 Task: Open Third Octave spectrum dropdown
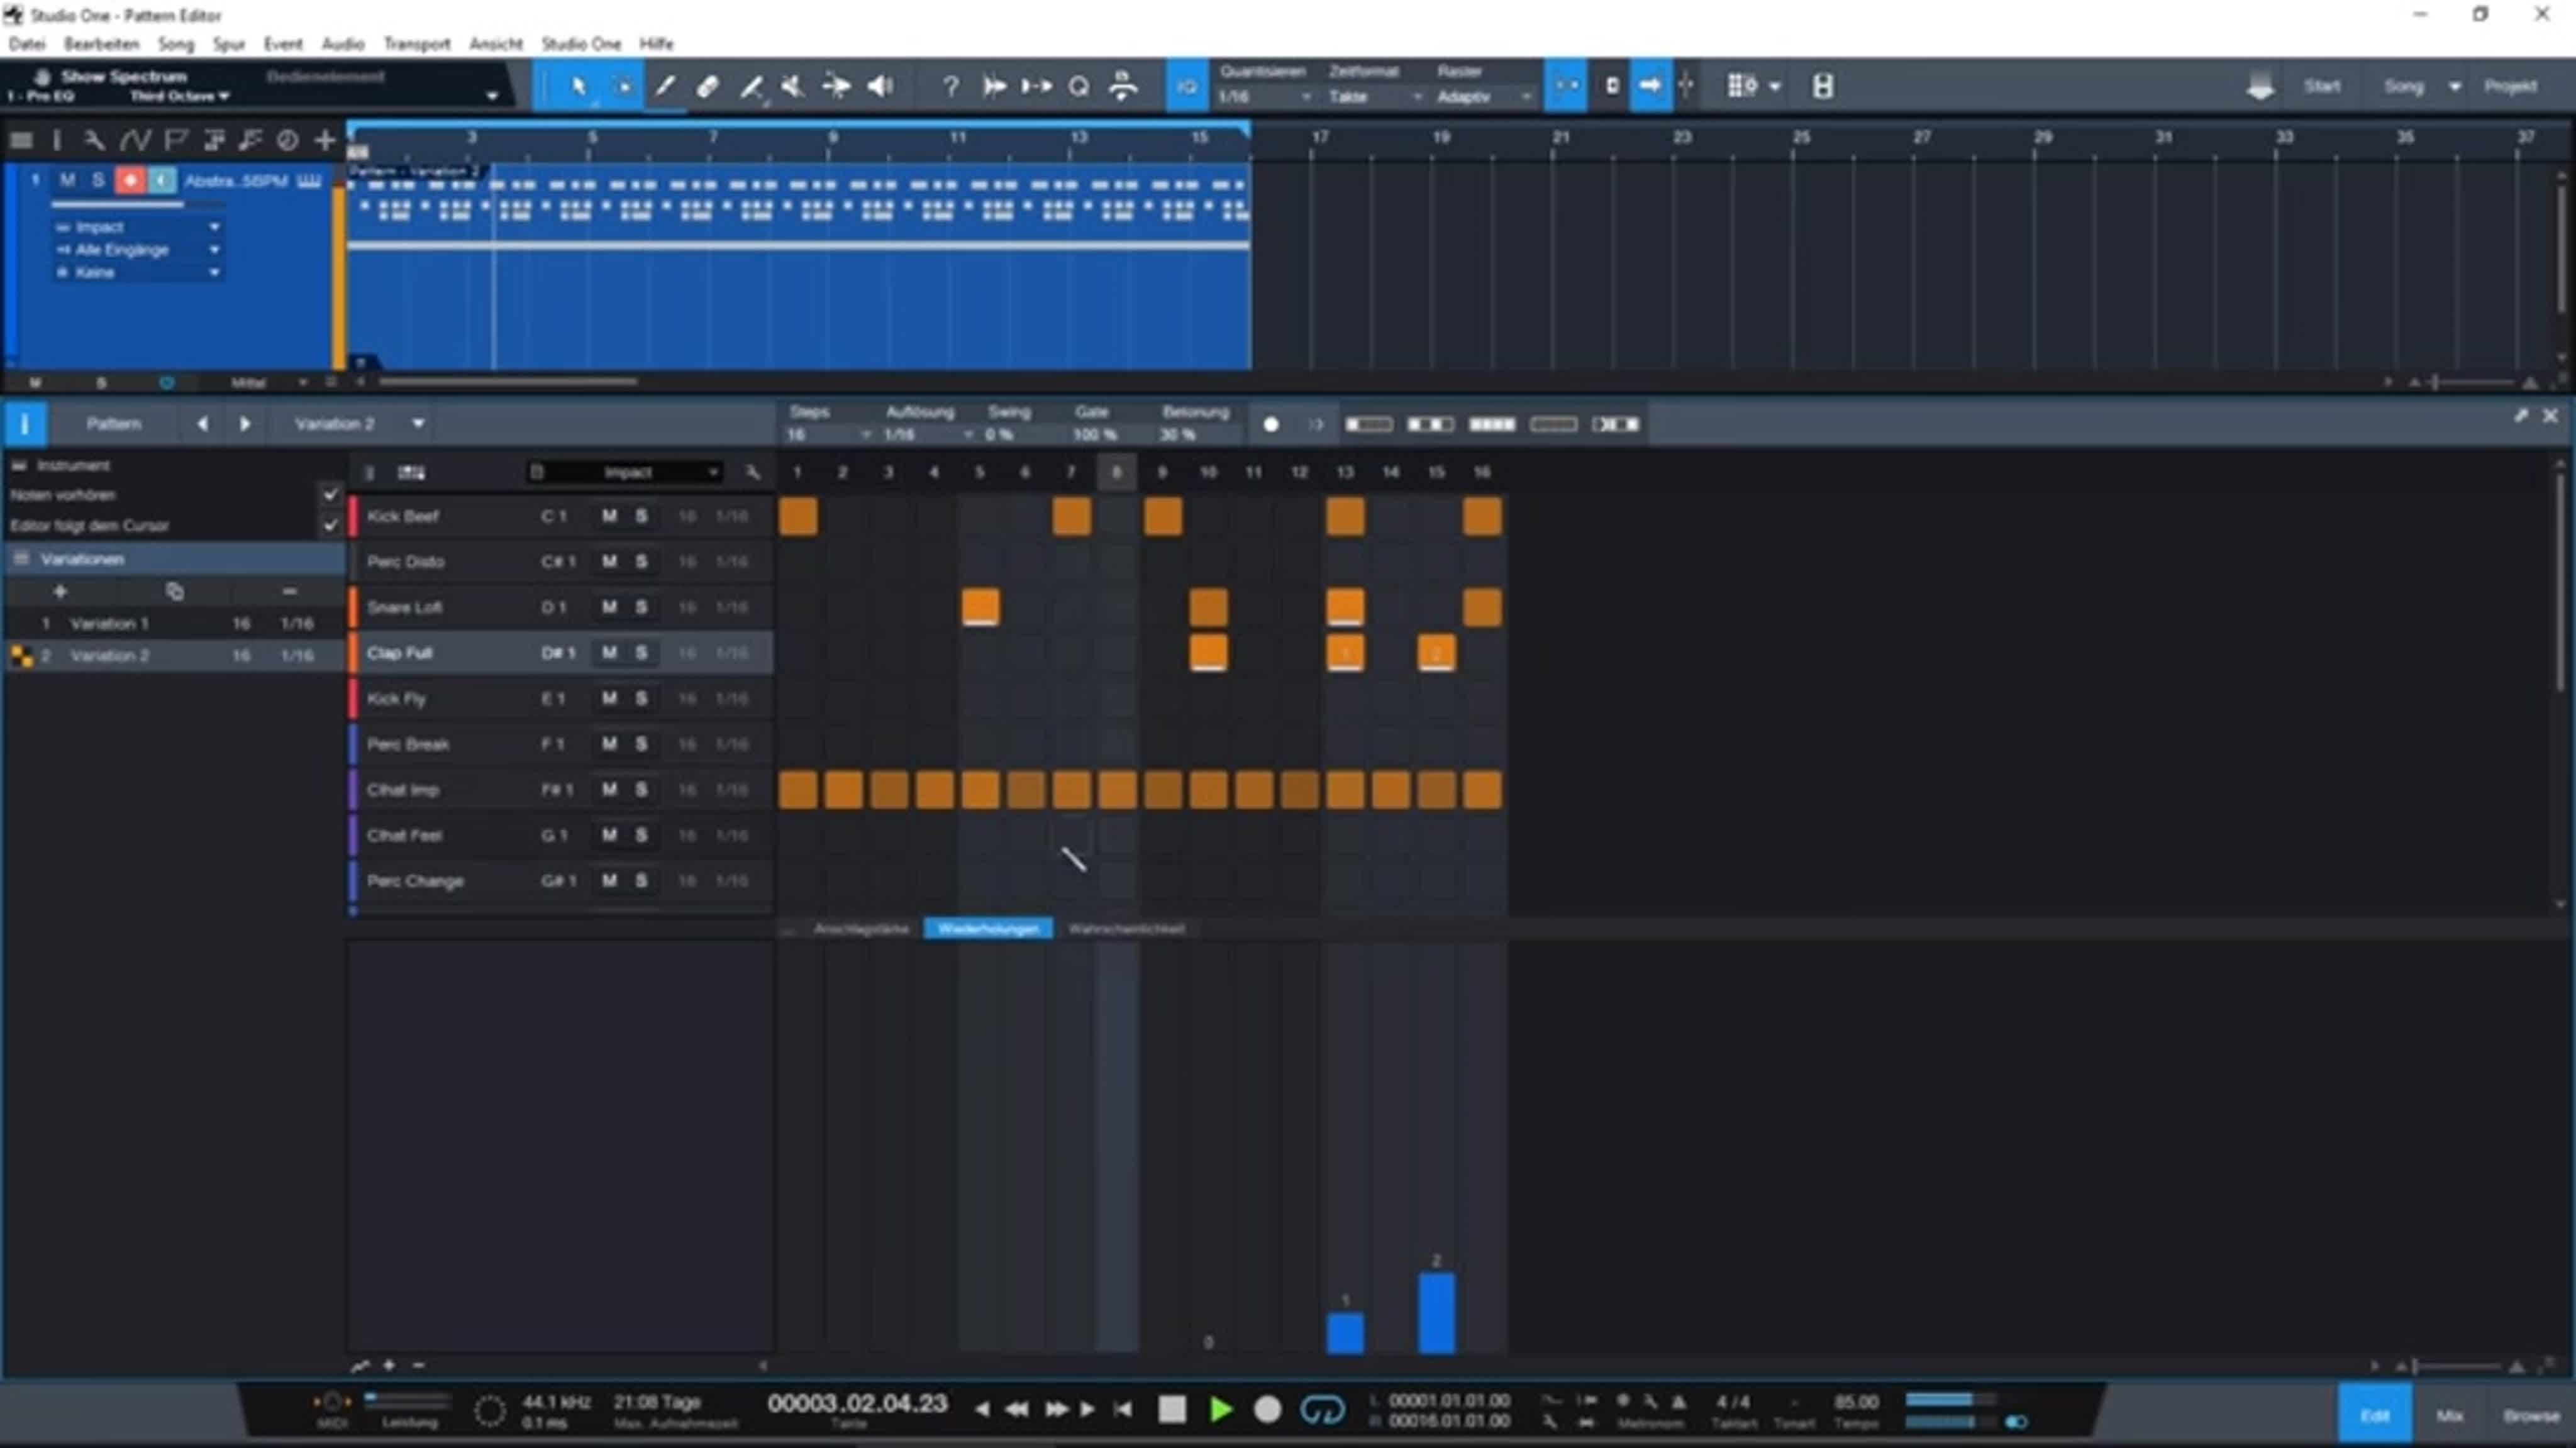[180, 96]
